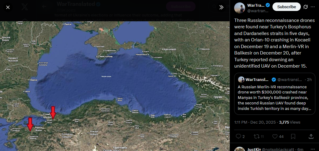
Task: Click the X logo behind overlay
Action: pyautogui.click(x=24, y=7)
